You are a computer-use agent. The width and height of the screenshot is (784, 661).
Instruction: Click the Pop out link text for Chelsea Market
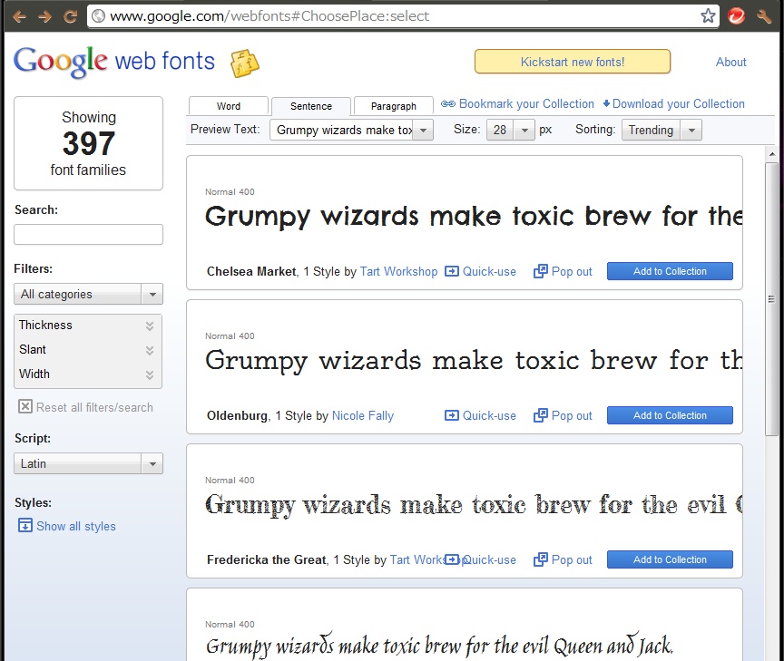572,272
